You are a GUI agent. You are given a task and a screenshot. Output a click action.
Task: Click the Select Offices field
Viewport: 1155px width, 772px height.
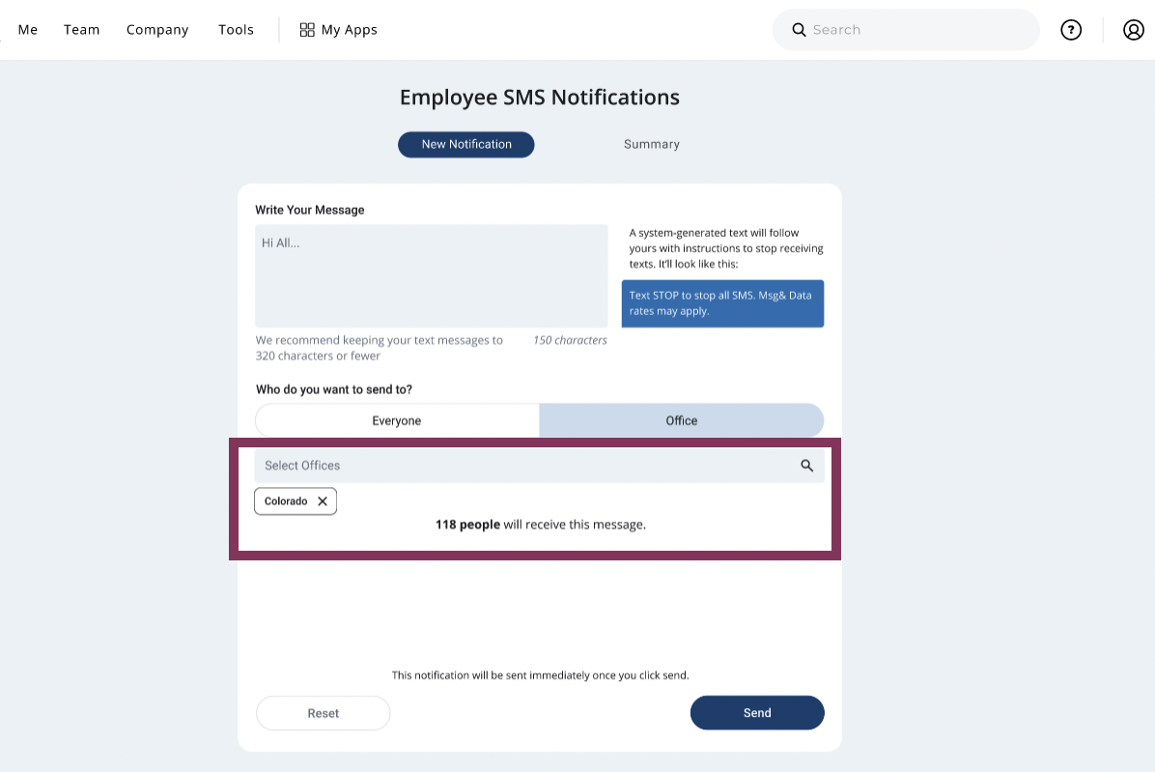[x=539, y=466]
